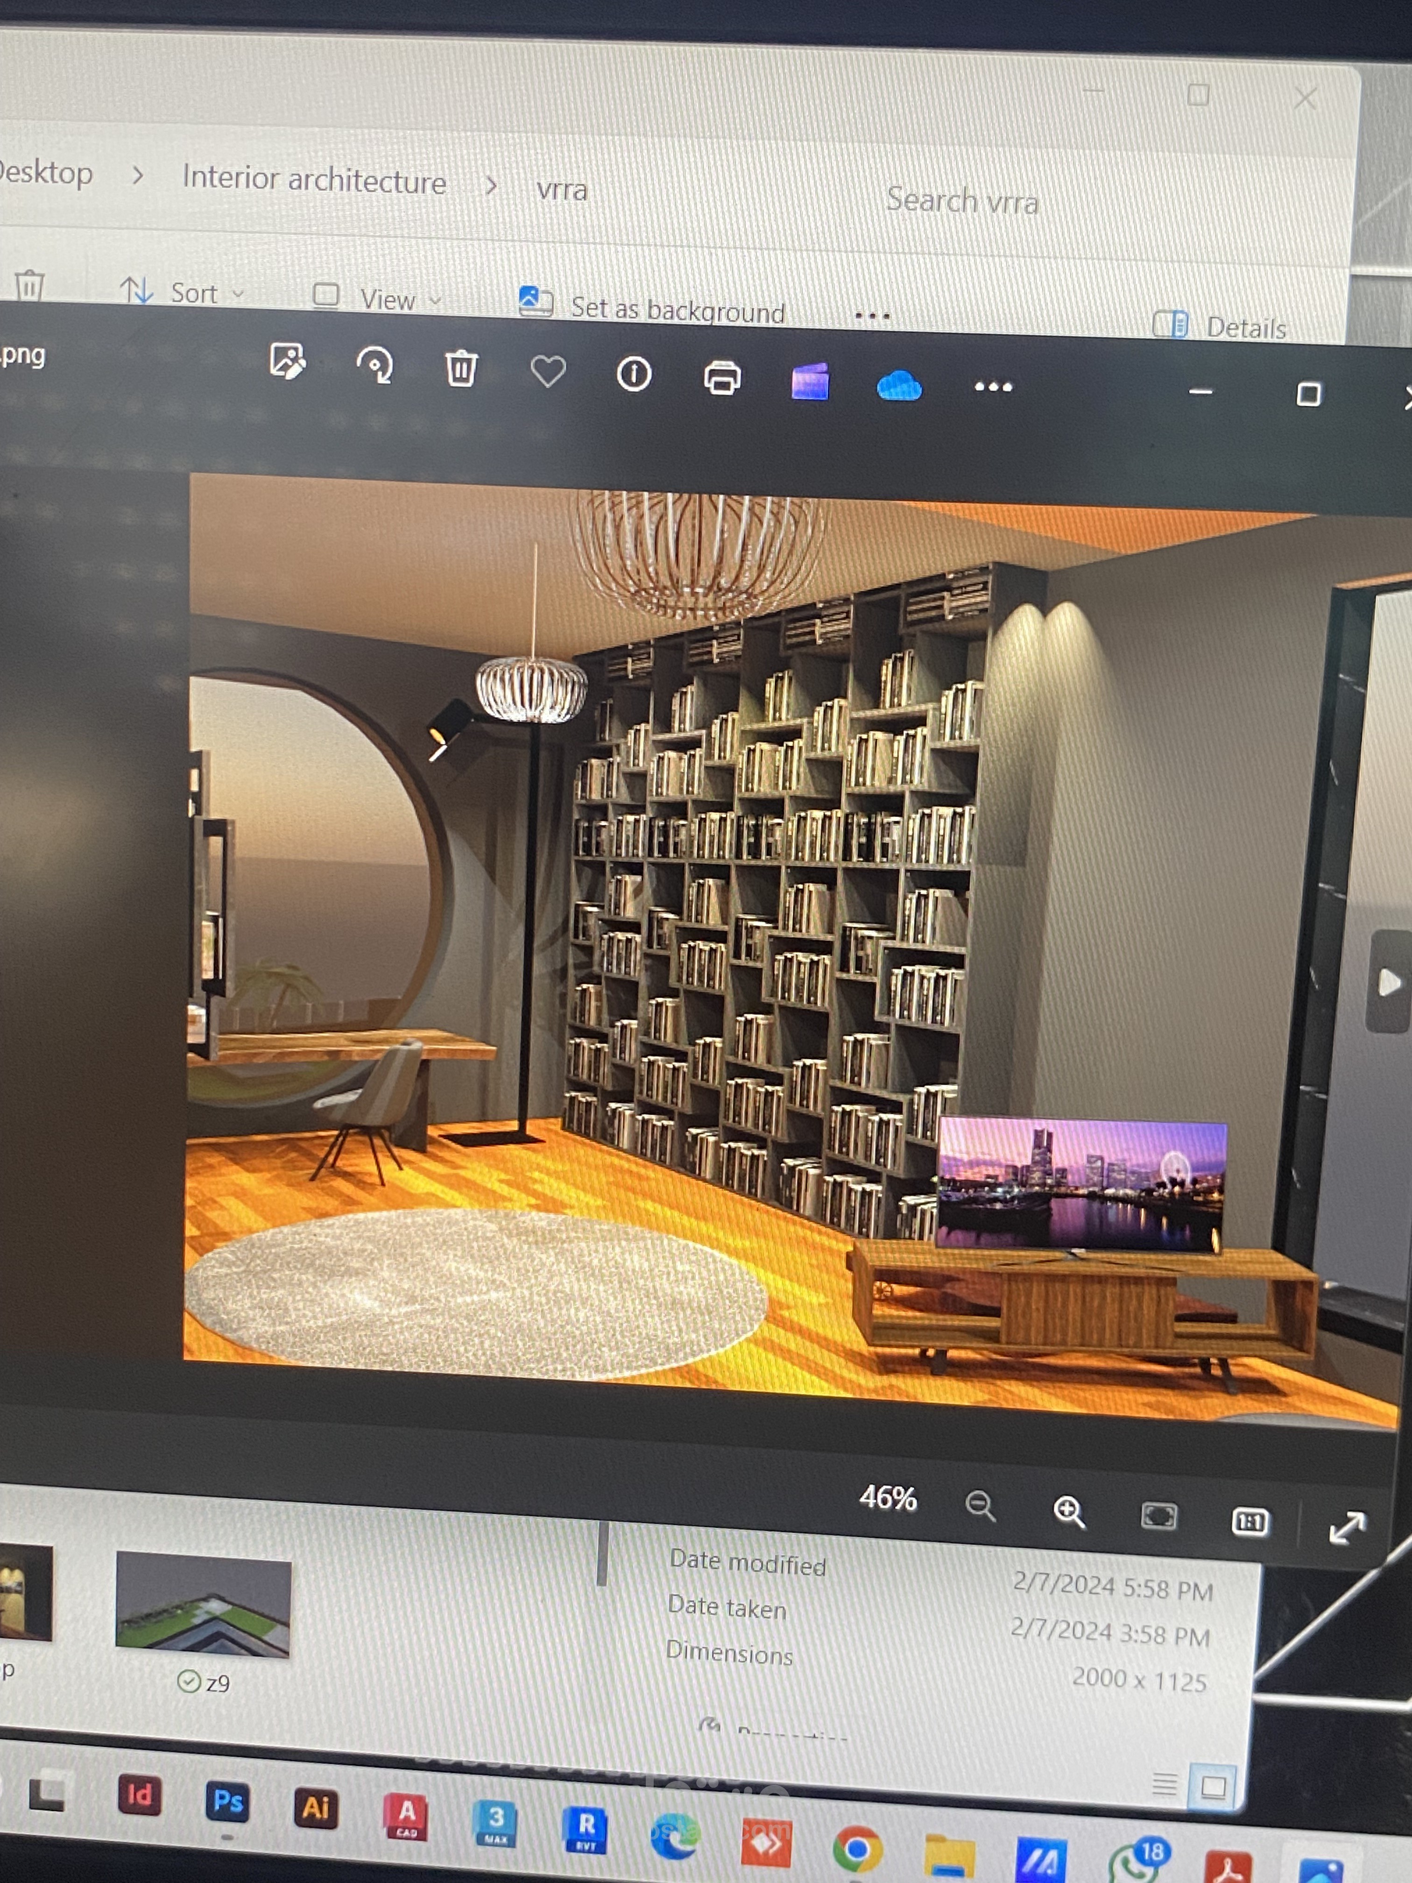Select the vrra folder breadcrumb

click(562, 189)
